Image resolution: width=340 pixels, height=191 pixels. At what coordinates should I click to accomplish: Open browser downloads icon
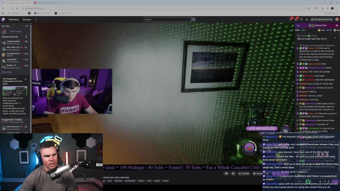(322, 8)
